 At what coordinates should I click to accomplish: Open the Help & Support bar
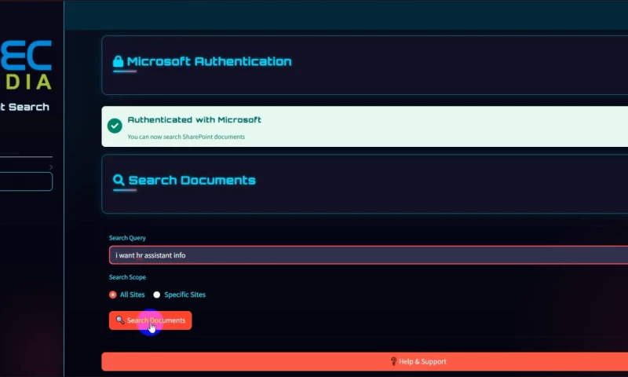[364, 361]
